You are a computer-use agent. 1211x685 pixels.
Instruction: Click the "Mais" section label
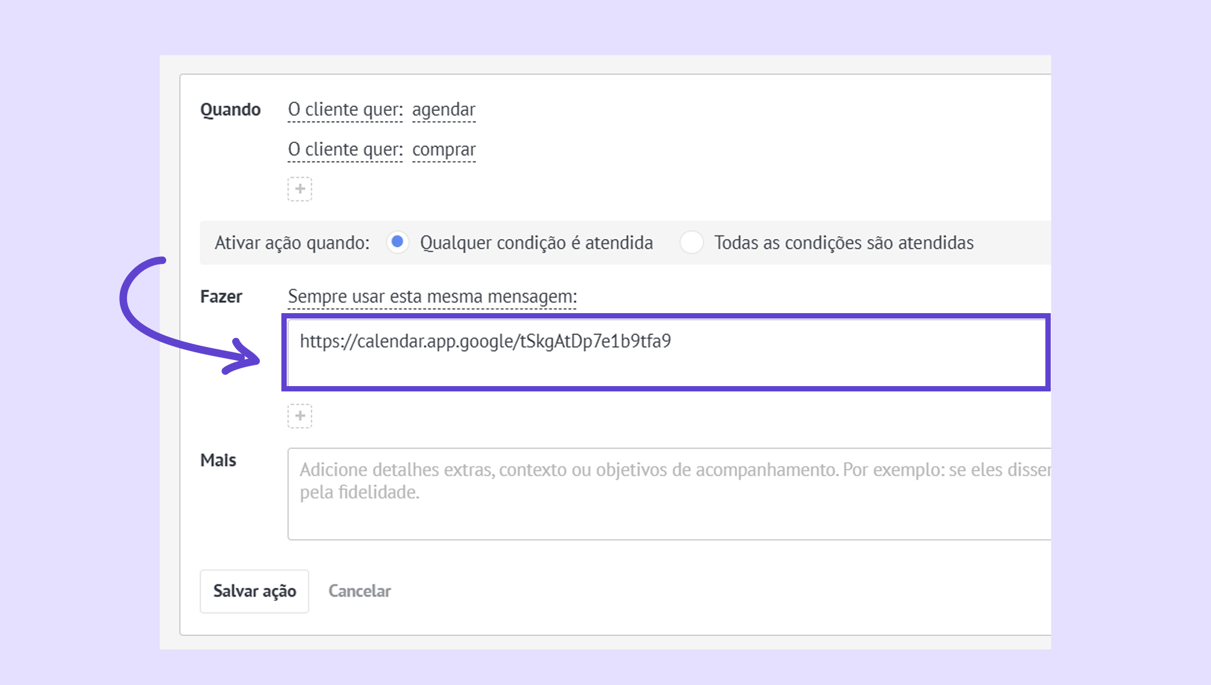[218, 460]
